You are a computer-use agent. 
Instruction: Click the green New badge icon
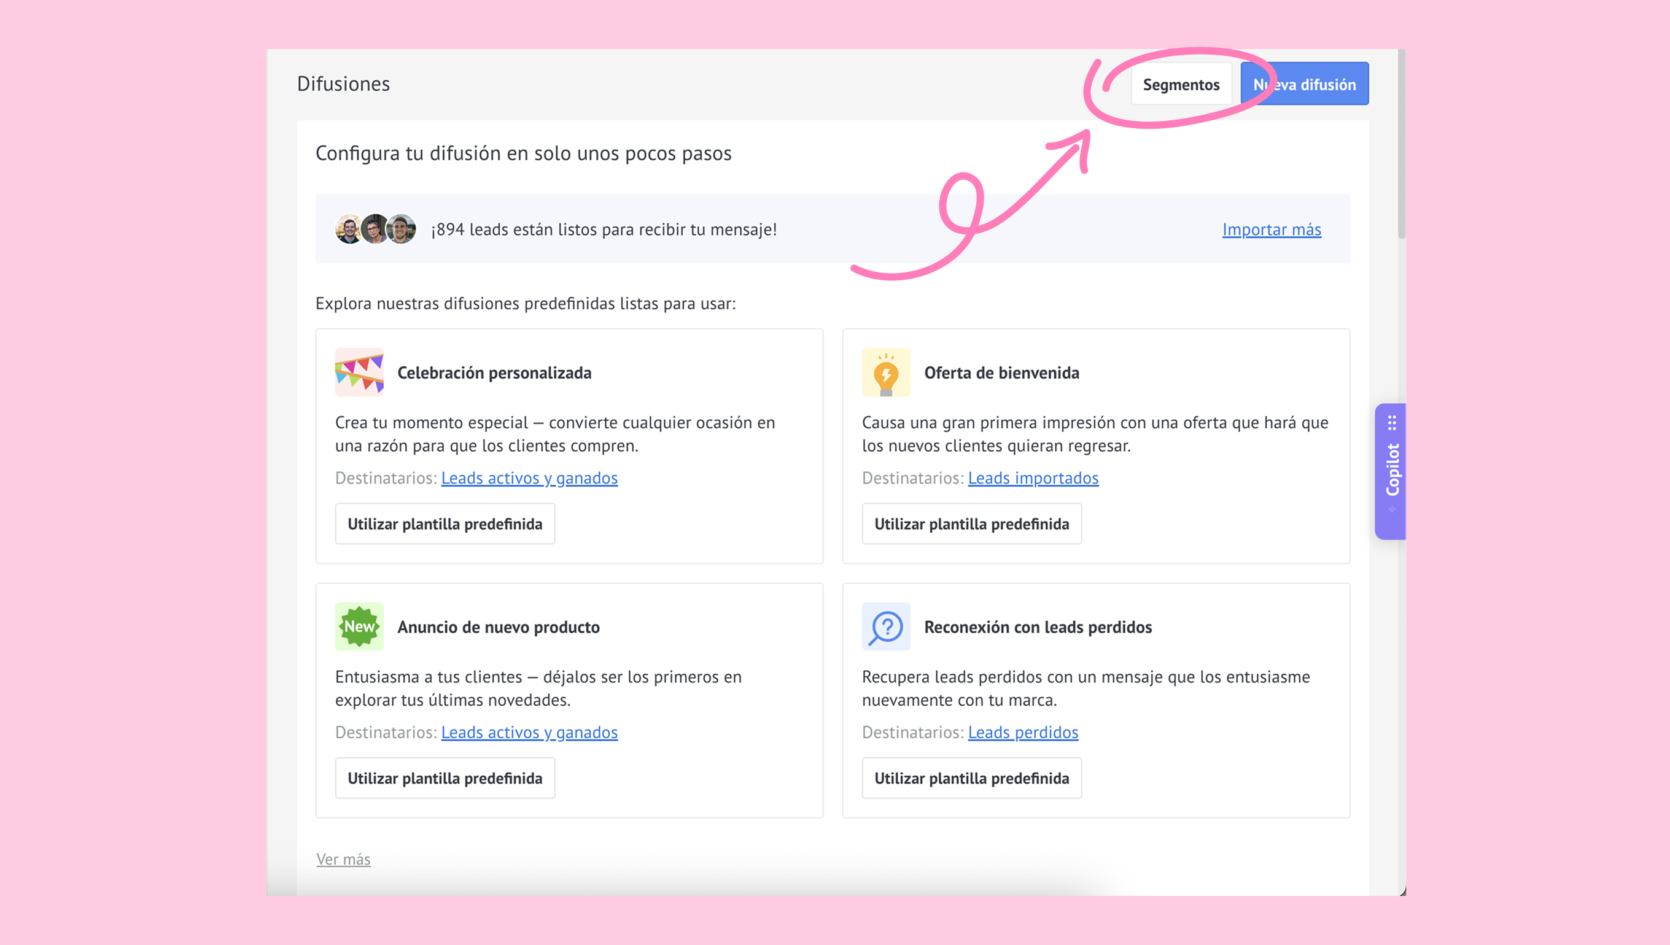tap(359, 627)
